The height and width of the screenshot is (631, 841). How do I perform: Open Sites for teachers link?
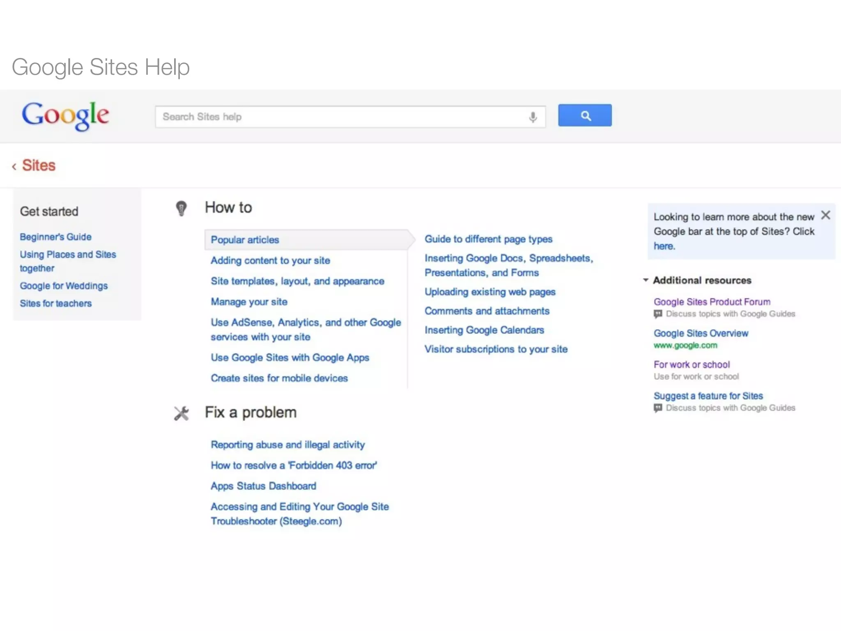[56, 304]
